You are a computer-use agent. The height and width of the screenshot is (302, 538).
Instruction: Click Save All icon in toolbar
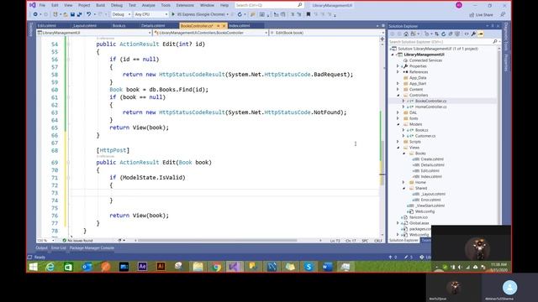coord(79,14)
